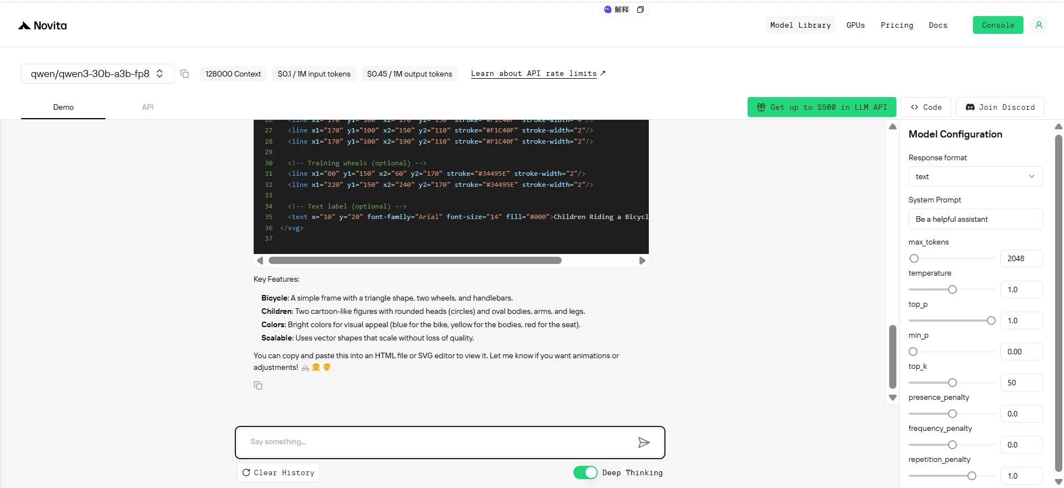
Task: Open GPUs in the navigation
Action: tap(855, 25)
